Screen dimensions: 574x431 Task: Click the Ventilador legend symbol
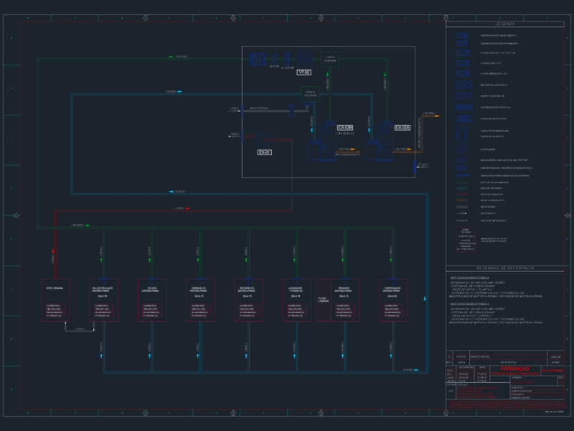pos(461,149)
